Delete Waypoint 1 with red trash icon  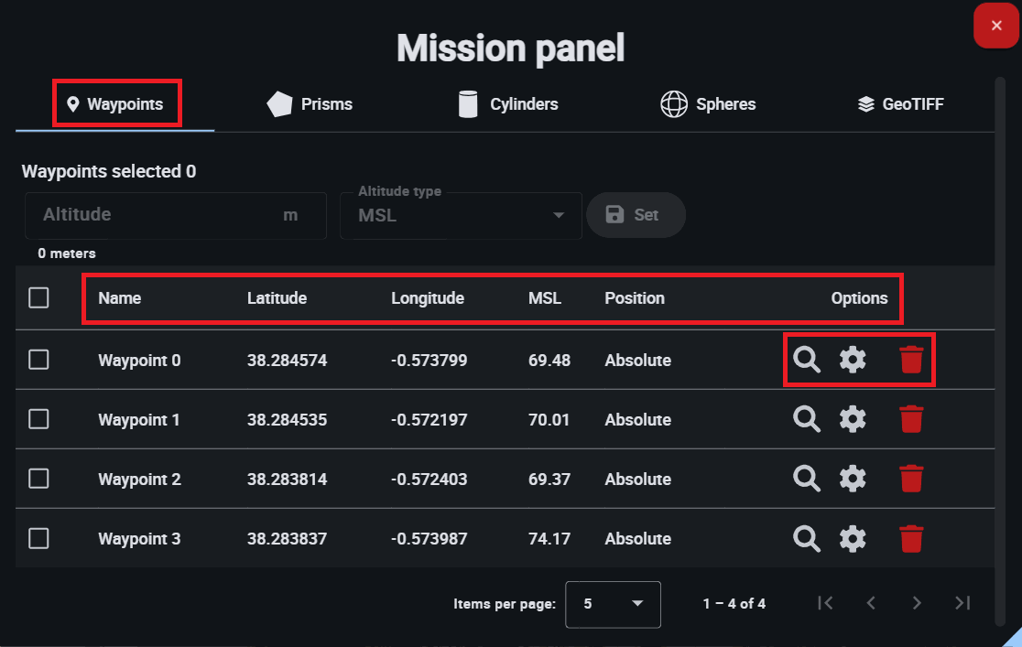coord(910,419)
